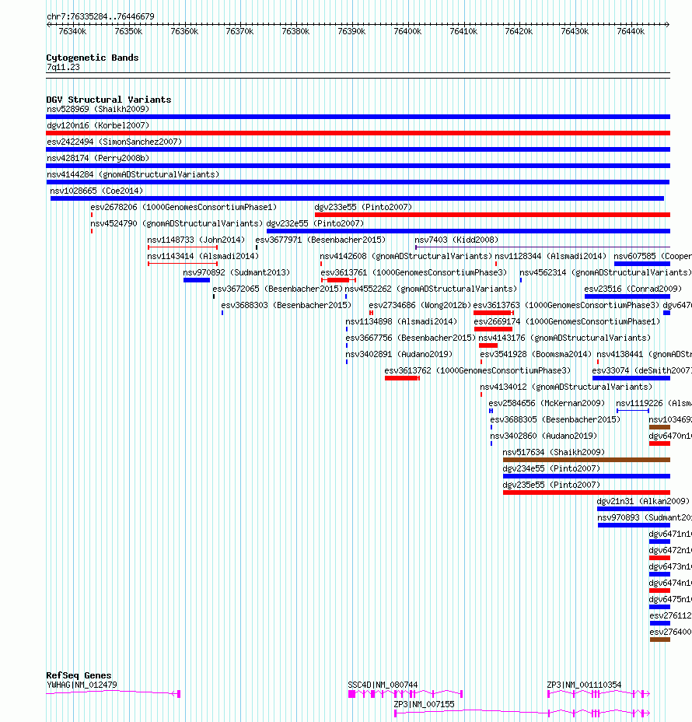692x722 pixels.
Task: Click the red bar under esv3613761
Action: coord(339,280)
